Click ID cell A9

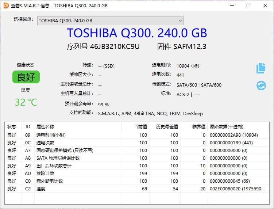click(28, 166)
